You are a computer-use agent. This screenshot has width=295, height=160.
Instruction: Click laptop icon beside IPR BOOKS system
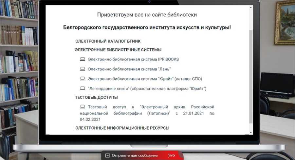tap(83, 59)
